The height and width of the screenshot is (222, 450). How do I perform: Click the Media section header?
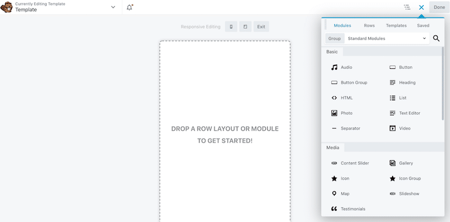(x=332, y=148)
